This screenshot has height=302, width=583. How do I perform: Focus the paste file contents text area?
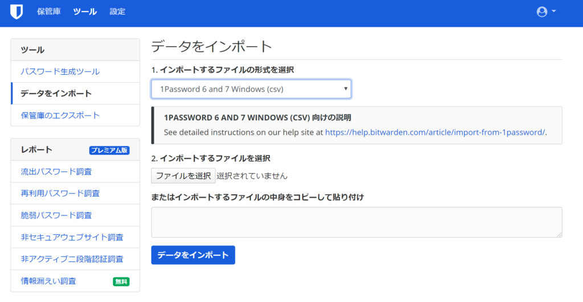click(x=356, y=222)
